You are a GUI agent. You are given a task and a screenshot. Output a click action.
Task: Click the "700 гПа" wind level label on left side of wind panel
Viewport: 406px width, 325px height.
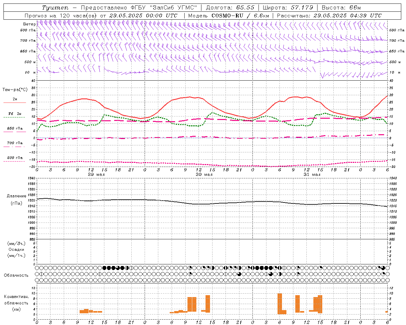click(28, 41)
